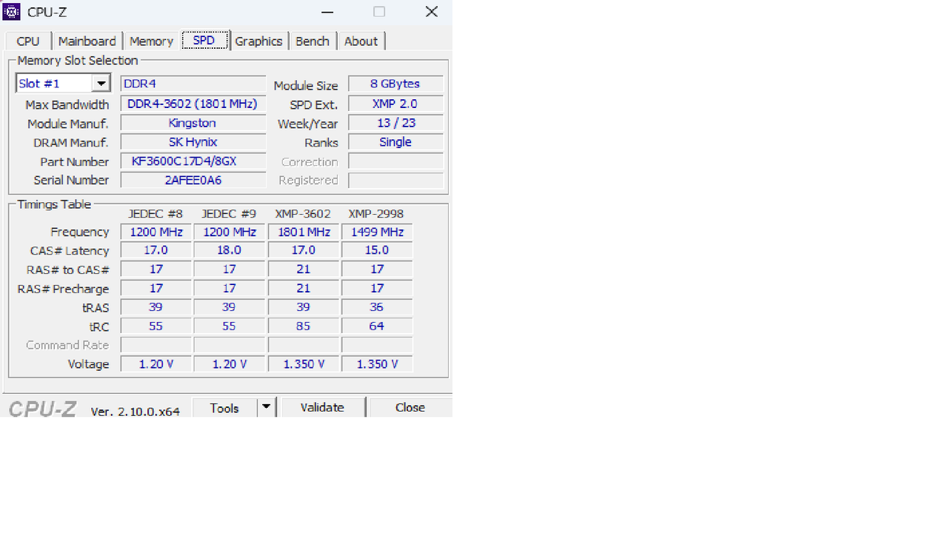
Task: Switch to the CPU tab
Action: point(28,41)
